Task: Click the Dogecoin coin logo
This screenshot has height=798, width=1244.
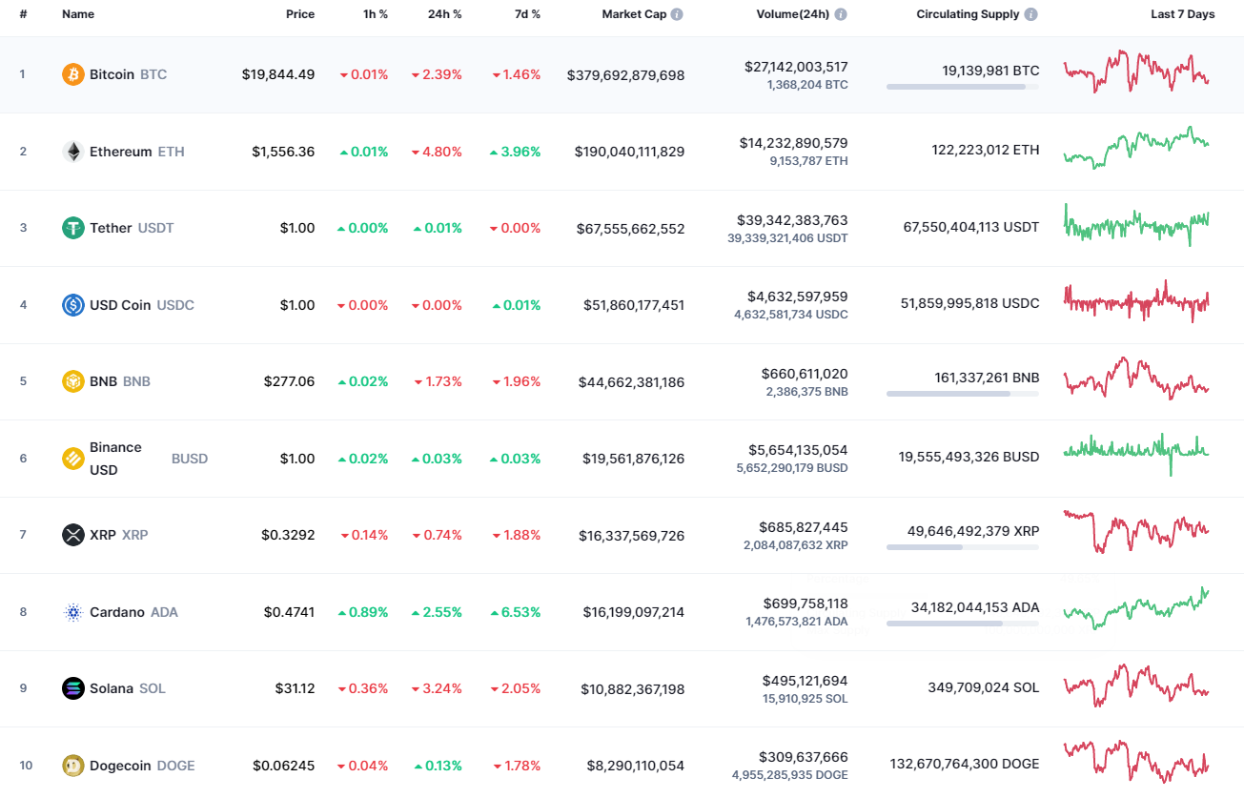Action: click(72, 766)
